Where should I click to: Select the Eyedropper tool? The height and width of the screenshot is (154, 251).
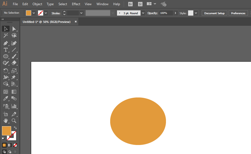click(x=5, y=98)
